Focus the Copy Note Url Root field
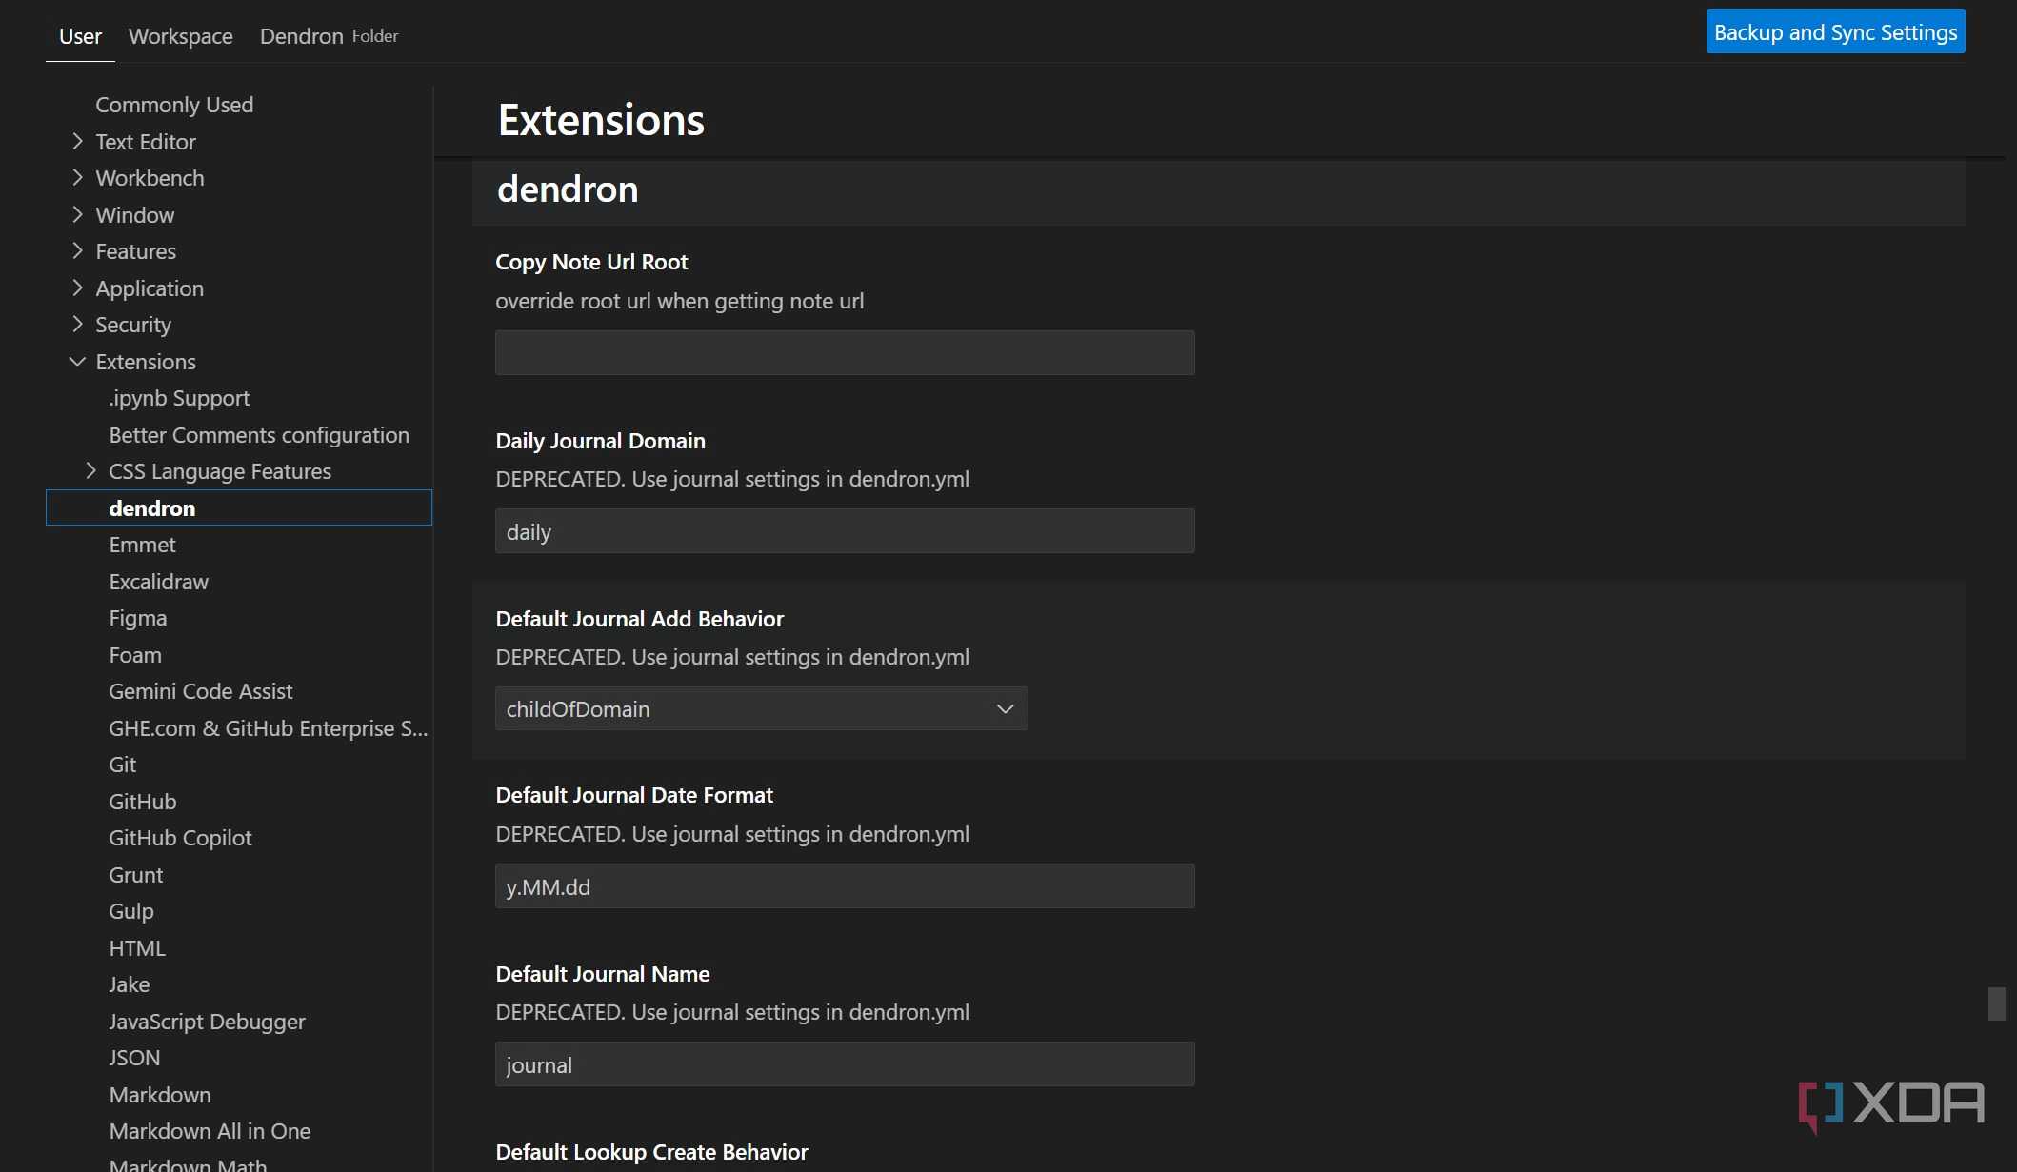Image resolution: width=2017 pixels, height=1172 pixels. (x=845, y=353)
